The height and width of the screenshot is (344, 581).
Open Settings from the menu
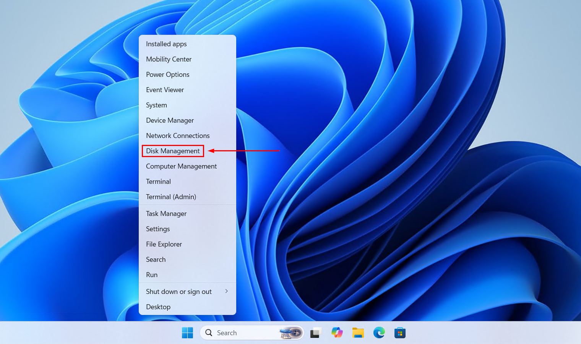[x=187, y=229]
